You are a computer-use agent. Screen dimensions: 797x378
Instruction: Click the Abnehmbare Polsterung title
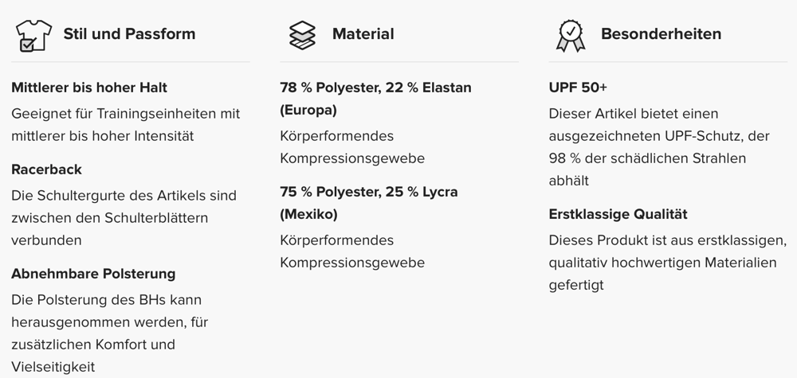click(93, 274)
